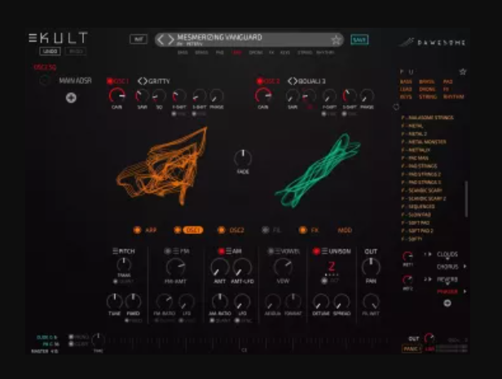Viewport: 502px width, 379px height.
Task: Open the UNISON section menu icon
Action: 324,251
